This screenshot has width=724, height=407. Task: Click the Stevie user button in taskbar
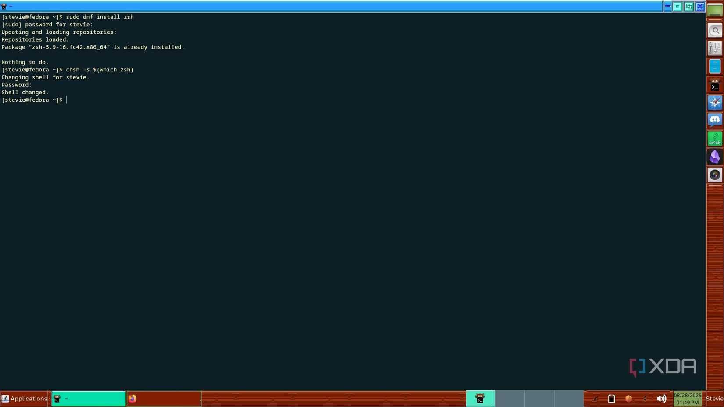(x=715, y=399)
